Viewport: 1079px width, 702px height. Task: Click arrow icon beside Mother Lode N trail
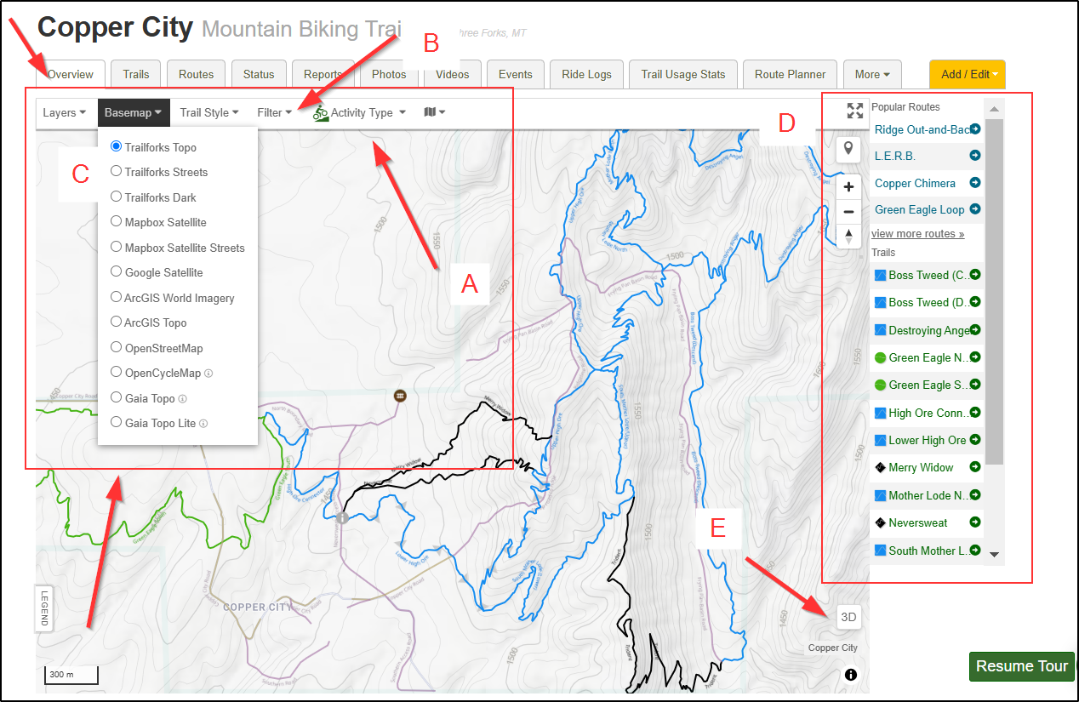975,494
